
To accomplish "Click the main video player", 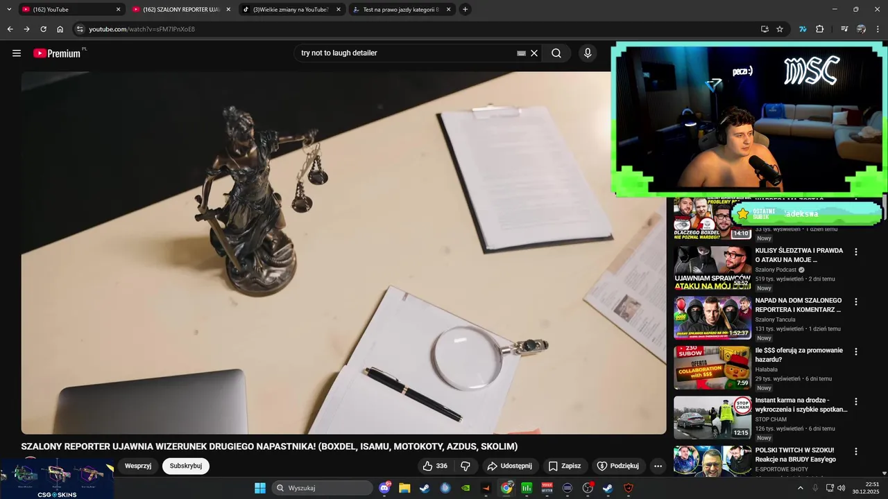I will coord(343,253).
